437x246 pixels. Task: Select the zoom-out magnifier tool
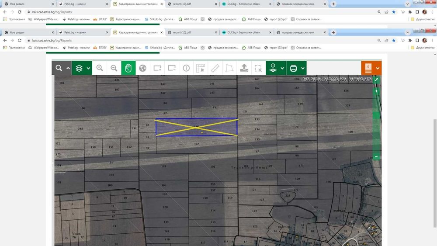(114, 68)
